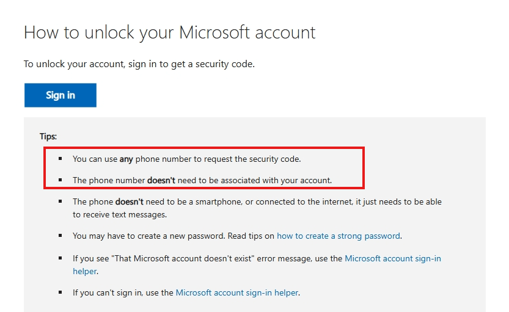Click the bullet beside The phone number doesn't need
Image resolution: width=509 pixels, height=312 pixels.
(60, 180)
